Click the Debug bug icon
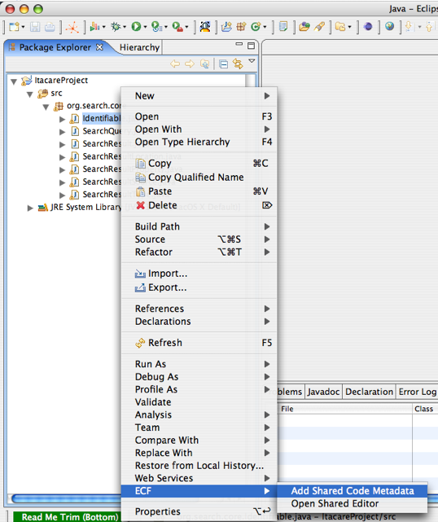Image resolution: width=438 pixels, height=522 pixels. click(x=116, y=27)
